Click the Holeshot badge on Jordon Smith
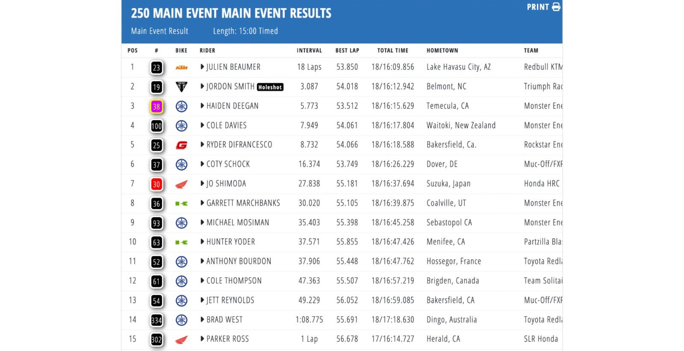The height and width of the screenshot is (351, 684). tap(270, 87)
